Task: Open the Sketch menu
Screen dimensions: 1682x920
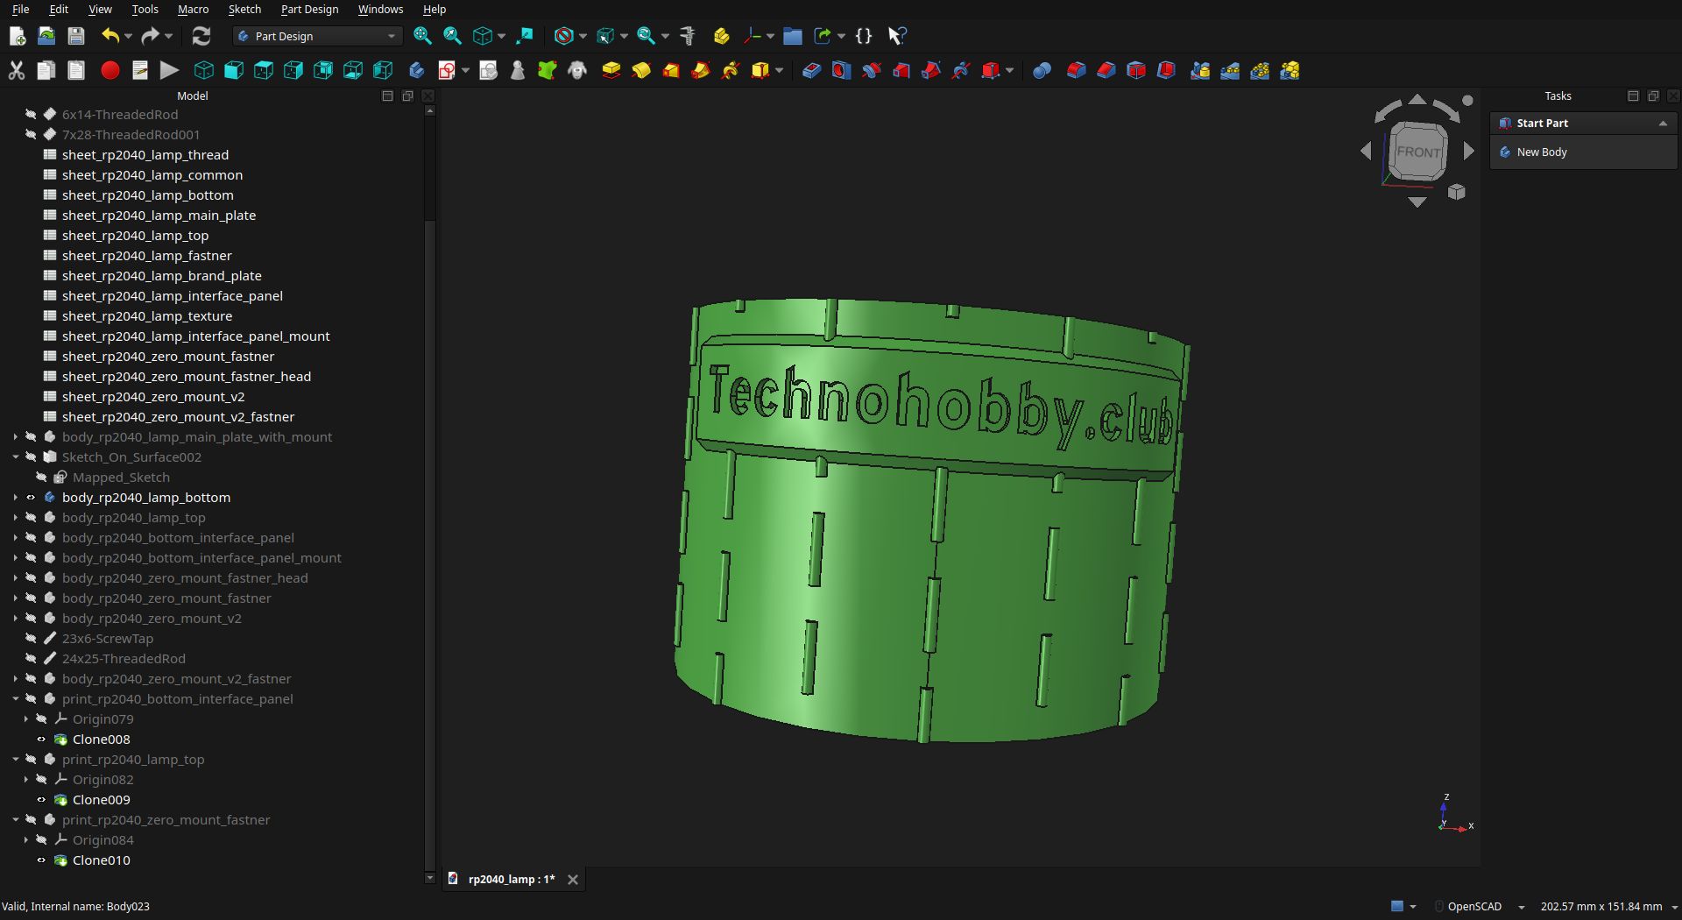Action: 244,9
